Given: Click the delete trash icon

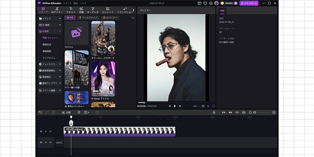Looking at the screenshot, I should [53, 112].
